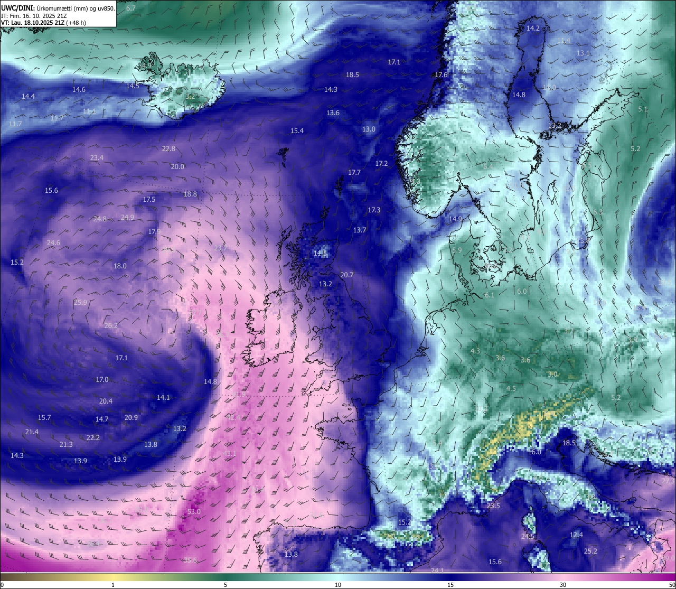Click the 17.9 map value
The height and width of the screenshot is (589, 676).
click(154, 231)
